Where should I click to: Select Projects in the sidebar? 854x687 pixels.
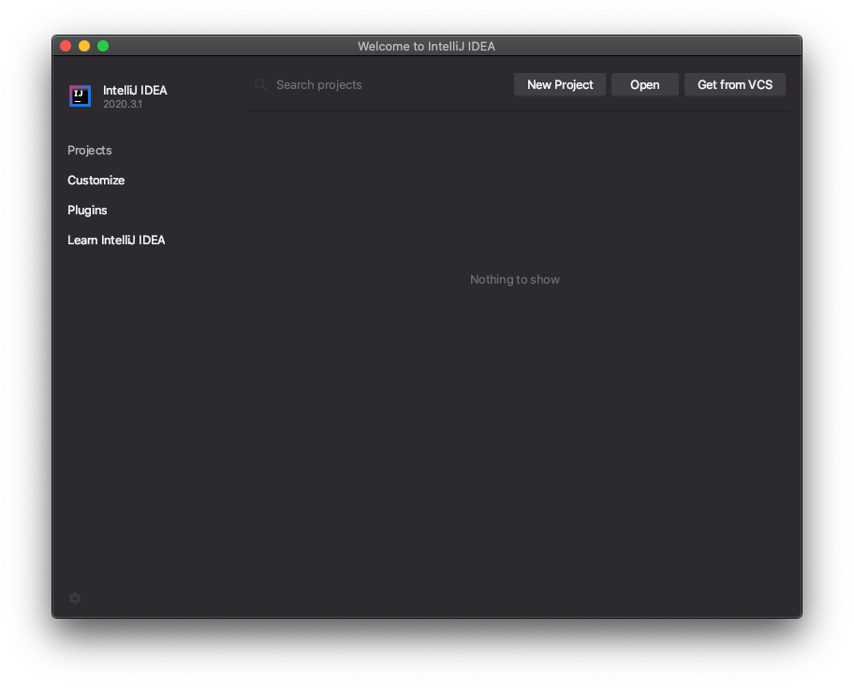pyautogui.click(x=89, y=150)
